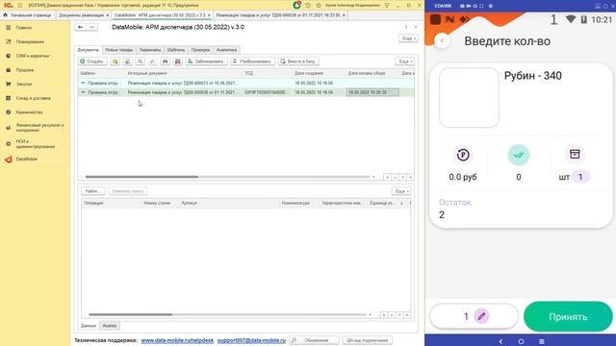Switch to the Аналитика tab

227,50
